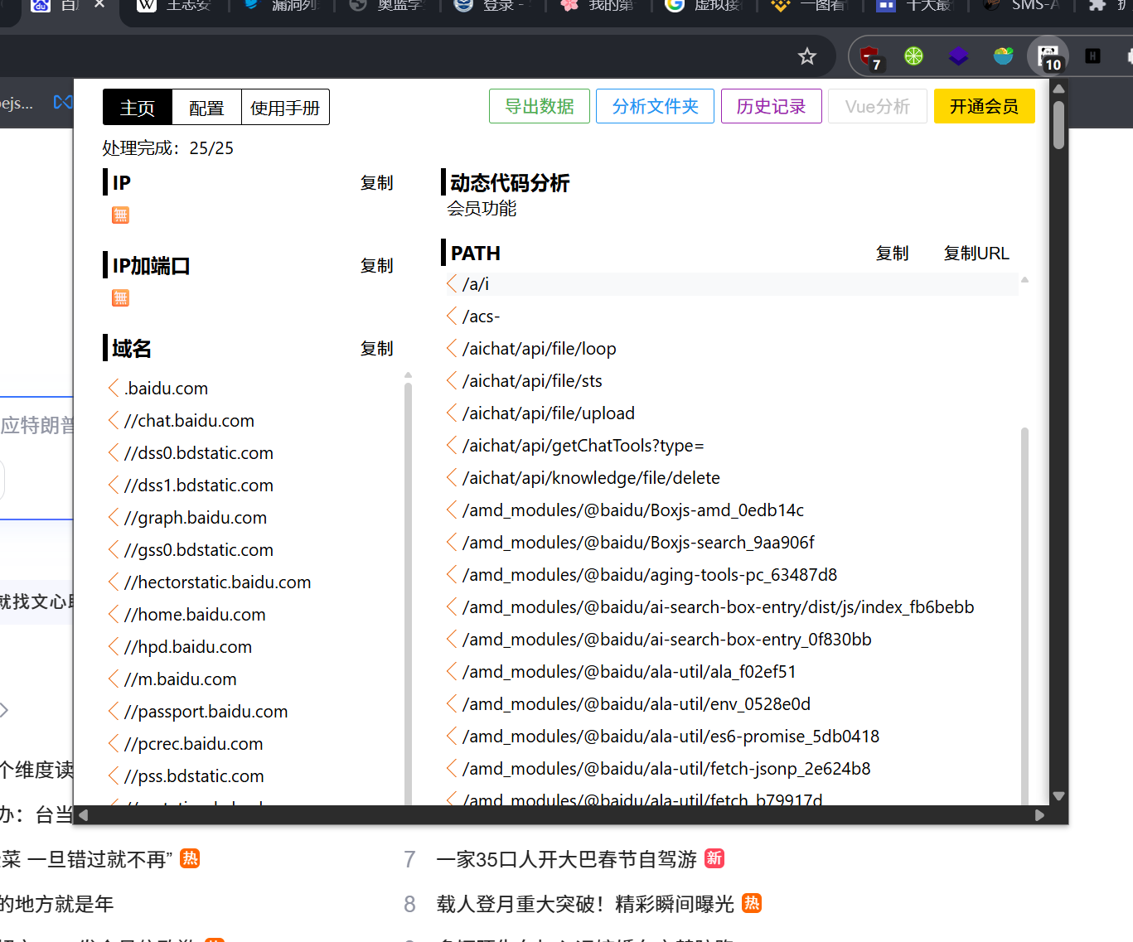Screen dimensions: 1133x942
Task: Select the //gss0.bdstatic.com domain entry
Action: [199, 550]
